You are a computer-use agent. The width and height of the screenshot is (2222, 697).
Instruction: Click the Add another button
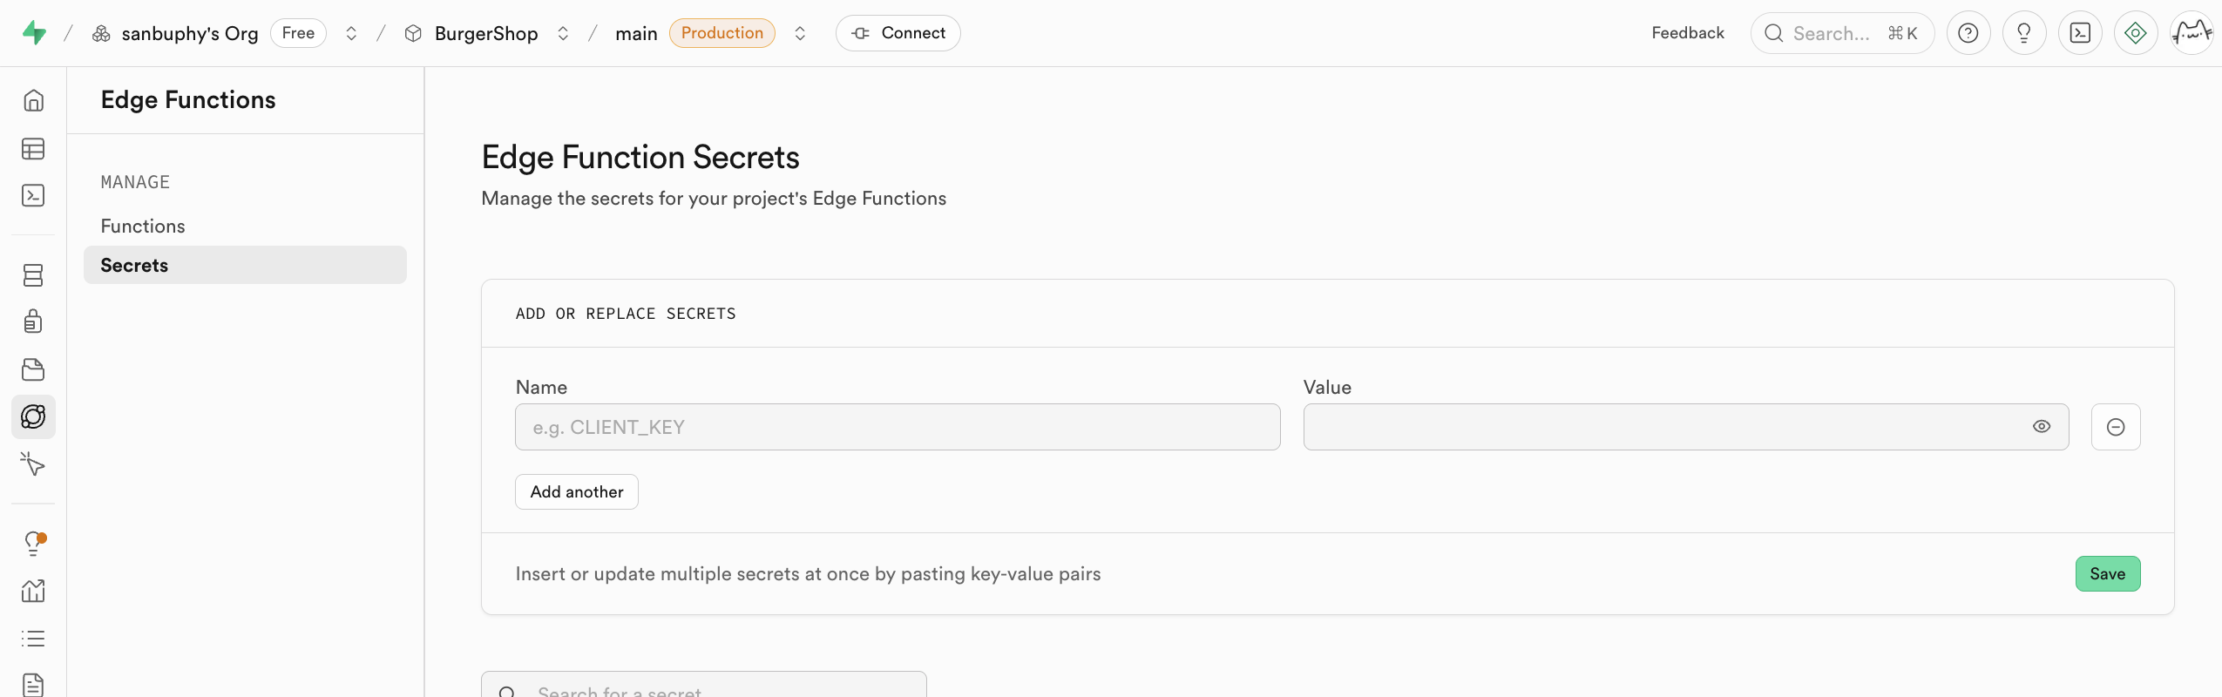point(576,492)
